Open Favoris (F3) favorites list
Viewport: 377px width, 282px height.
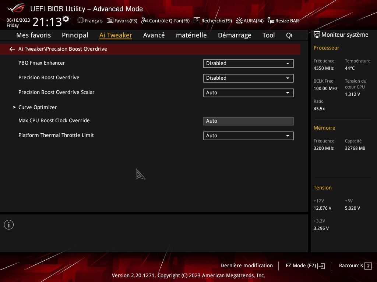pos(122,21)
